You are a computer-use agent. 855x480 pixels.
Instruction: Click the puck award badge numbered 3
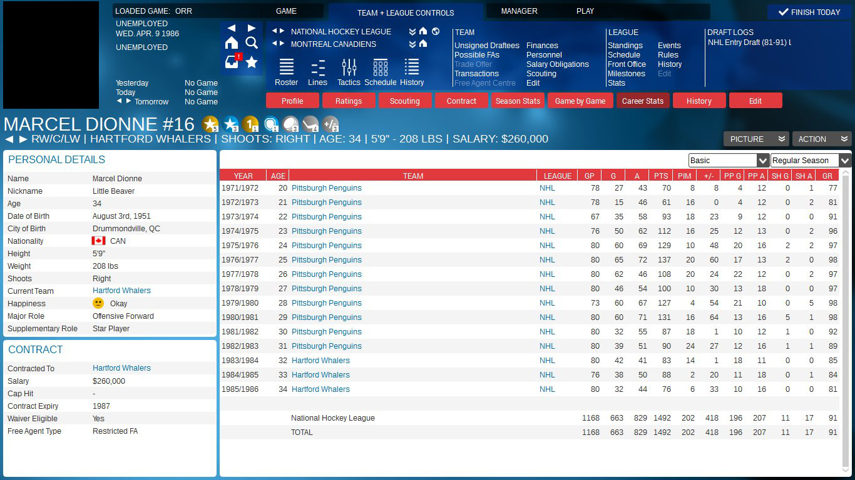point(290,124)
